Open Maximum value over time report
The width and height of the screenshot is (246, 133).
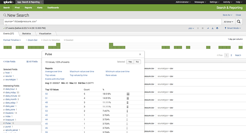click(82, 71)
